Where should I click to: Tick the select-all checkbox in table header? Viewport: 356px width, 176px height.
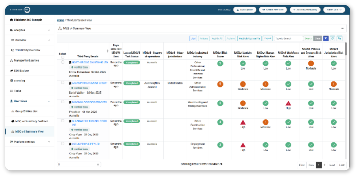click(x=63, y=57)
